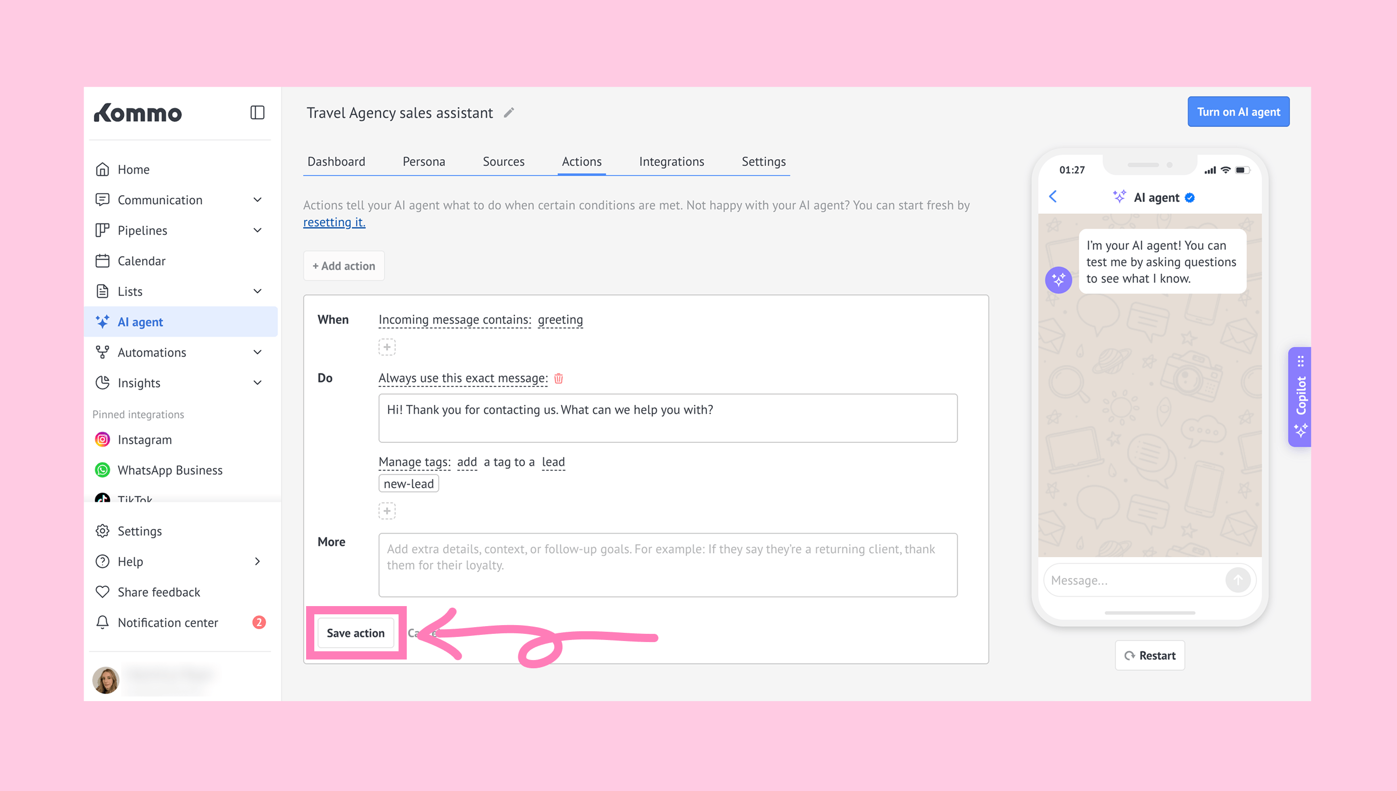This screenshot has height=791, width=1397.
Task: Open the Notification center bell item
Action: coord(167,623)
